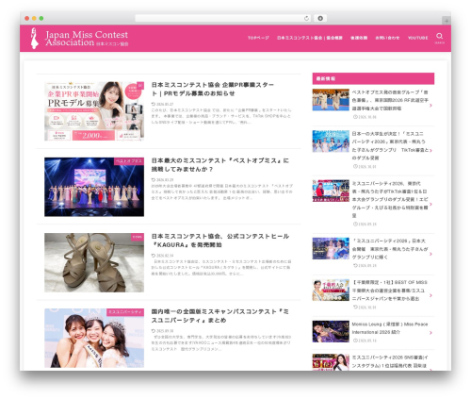Screen dimensions: 471x399
Task: Go to TOPページ in the navigation
Action: (258, 38)
